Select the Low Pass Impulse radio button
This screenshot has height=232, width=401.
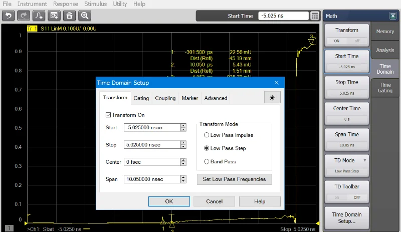pyautogui.click(x=207, y=135)
